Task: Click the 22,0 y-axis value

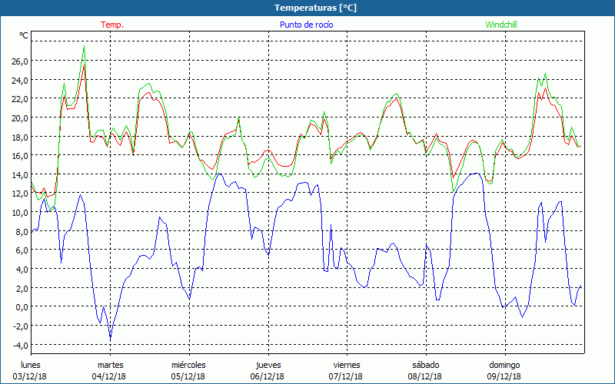Action: [x=18, y=99]
